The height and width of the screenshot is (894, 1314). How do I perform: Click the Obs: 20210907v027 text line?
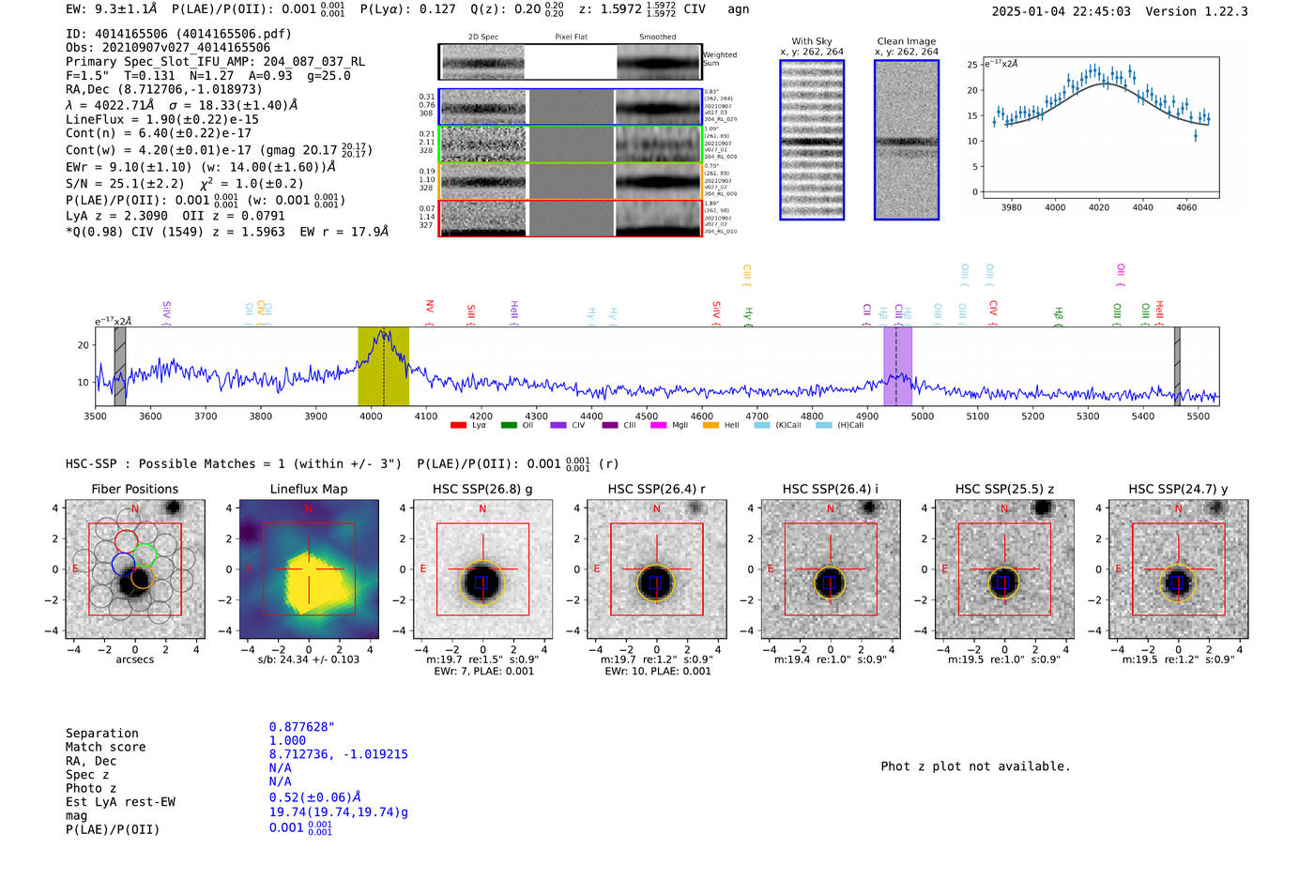[x=168, y=48]
